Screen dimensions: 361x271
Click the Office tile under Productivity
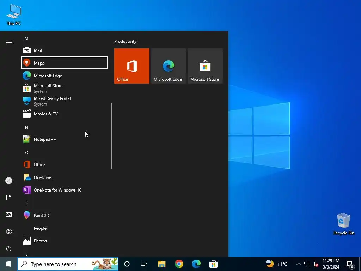(x=132, y=66)
